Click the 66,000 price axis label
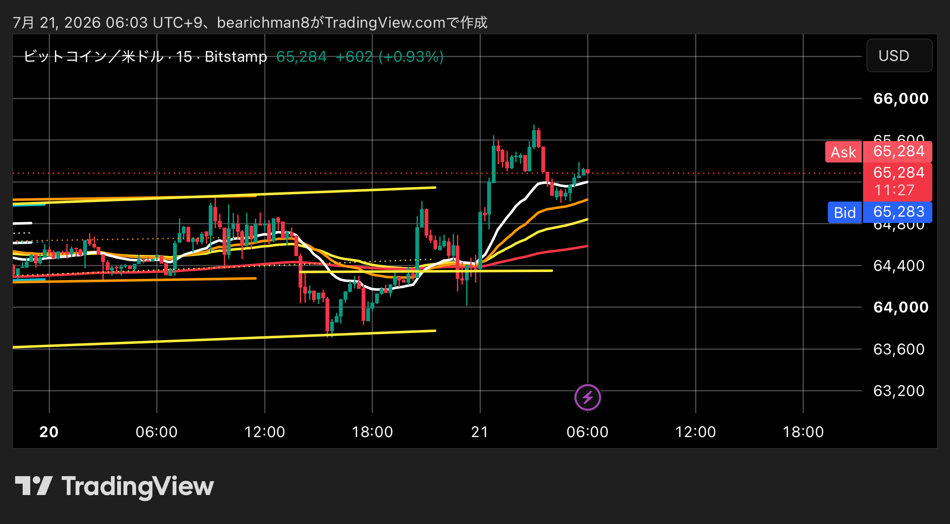The height and width of the screenshot is (524, 950). click(901, 99)
